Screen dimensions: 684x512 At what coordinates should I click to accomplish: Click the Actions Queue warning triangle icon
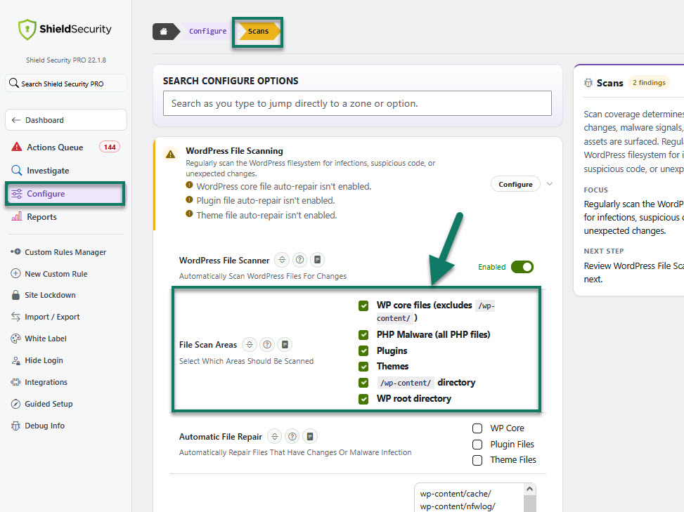click(x=17, y=147)
